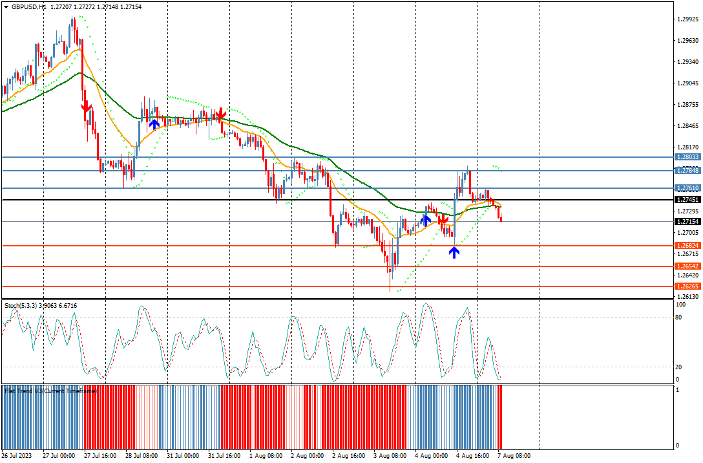Click the 1.26130 price axis value

(687, 297)
